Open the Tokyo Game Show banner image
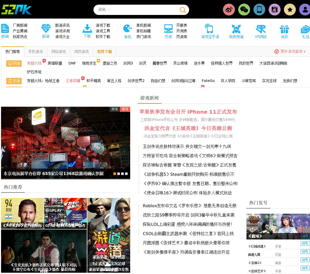The height and width of the screenshot is (274, 310). tap(66, 139)
